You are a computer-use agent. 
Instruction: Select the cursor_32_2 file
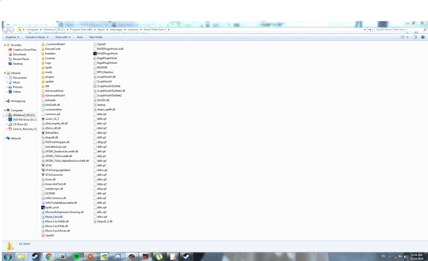click(50, 119)
